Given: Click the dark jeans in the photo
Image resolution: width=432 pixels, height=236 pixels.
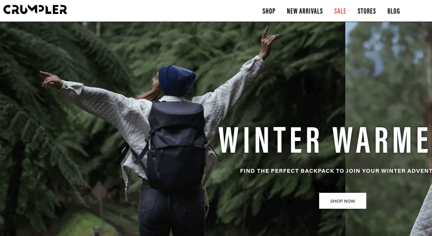Looking at the screenshot, I should 172,211.
